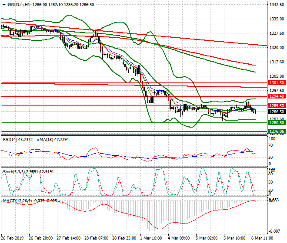
Task: Select the 1305.00 price axis value
Action: [277, 76]
